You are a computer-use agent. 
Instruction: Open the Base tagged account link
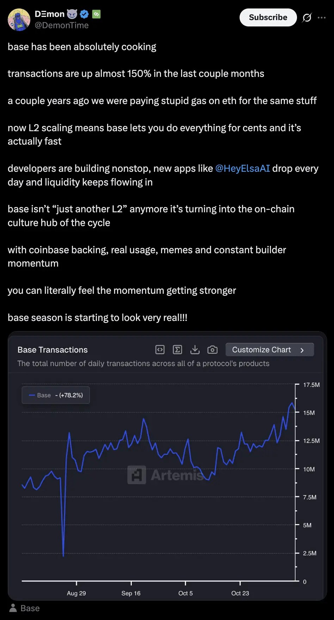(x=30, y=608)
